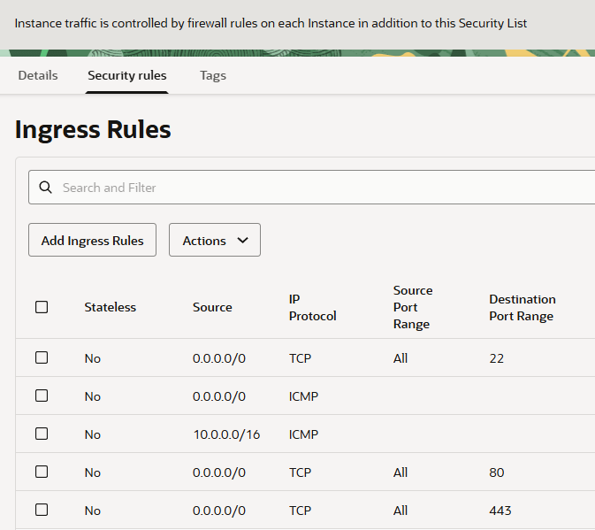The image size is (595, 530).
Task: Tick the 10.0.0.0/16 ICMP rule checkbox
Action: tap(42, 434)
